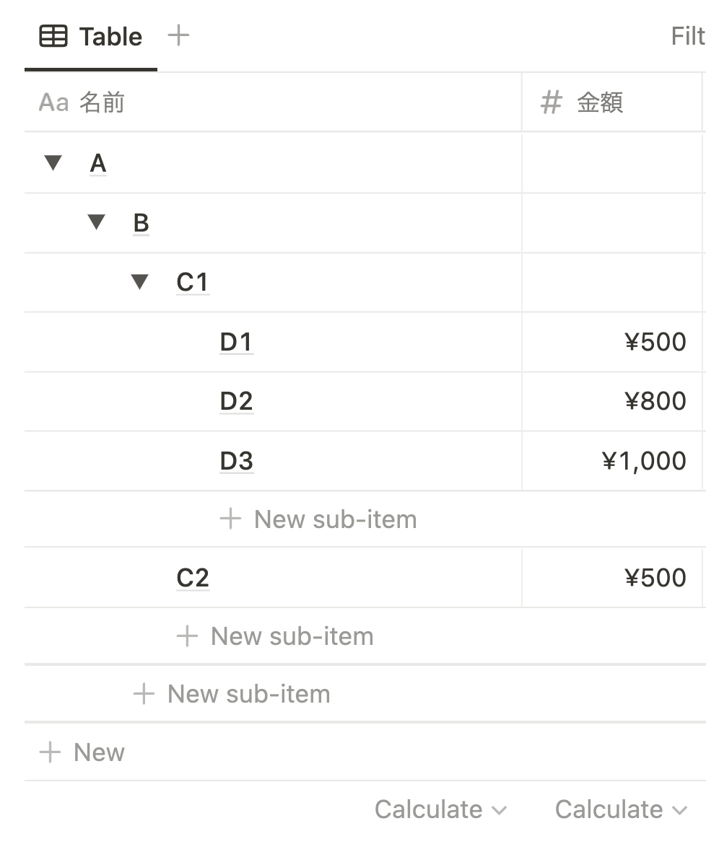Open the D3 page link
Image resolution: width=706 pixels, height=857 pixels.
[x=236, y=461]
